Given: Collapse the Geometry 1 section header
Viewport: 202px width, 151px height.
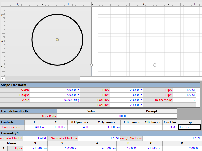Looking at the screenshot, I should pos(10,133).
